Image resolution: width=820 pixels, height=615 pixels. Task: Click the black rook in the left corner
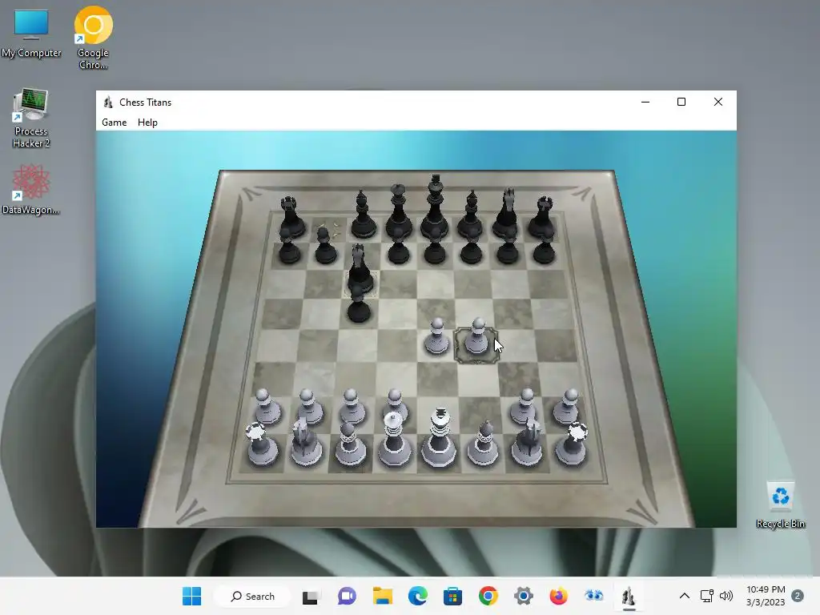click(x=291, y=217)
